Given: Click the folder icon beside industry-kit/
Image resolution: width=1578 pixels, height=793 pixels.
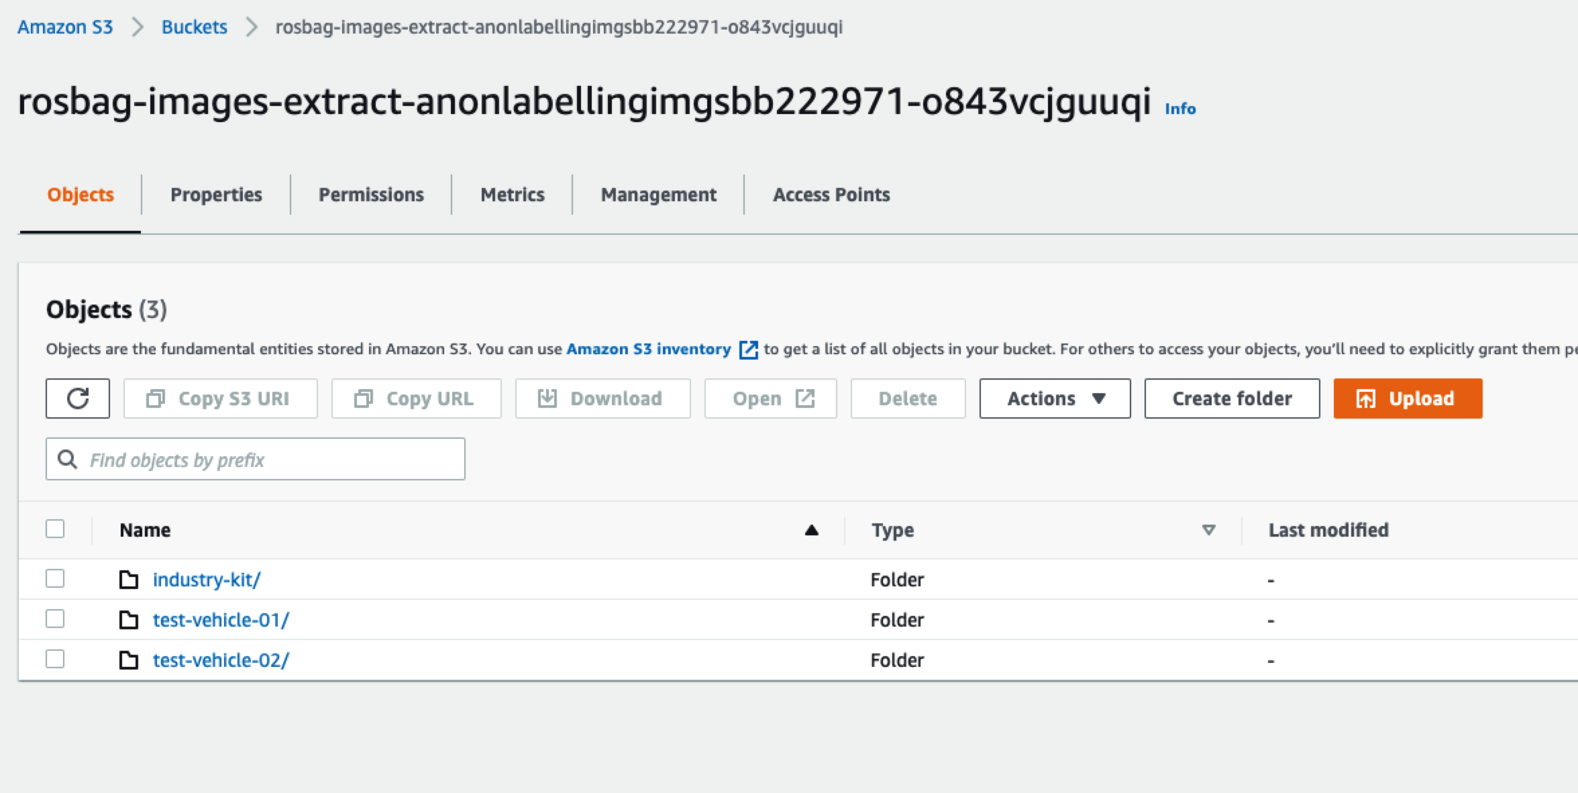Looking at the screenshot, I should [x=129, y=580].
